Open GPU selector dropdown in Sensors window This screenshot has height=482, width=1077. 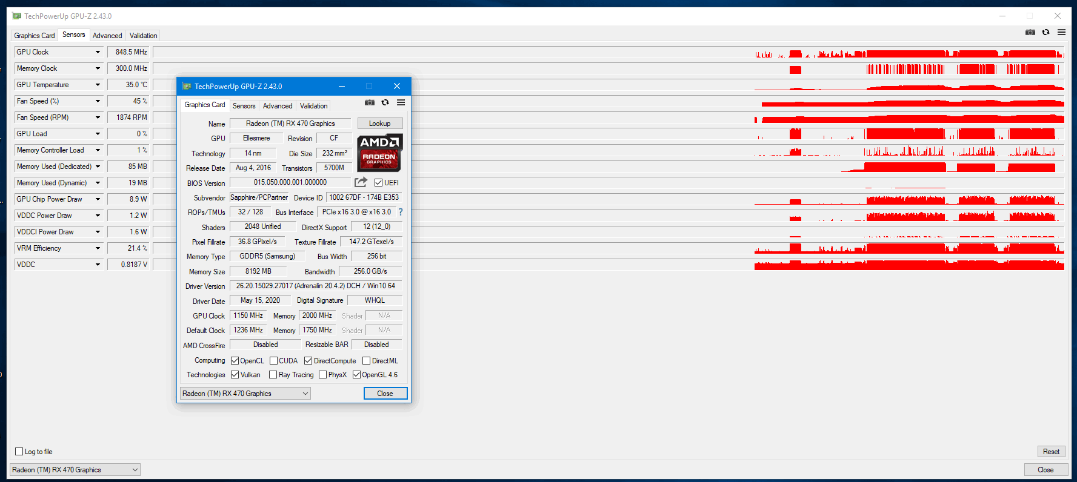[75, 469]
